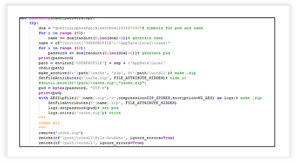This screenshot has height=162, width=296.
Task: Select the dox string assignment line
Action: coord(121,28)
